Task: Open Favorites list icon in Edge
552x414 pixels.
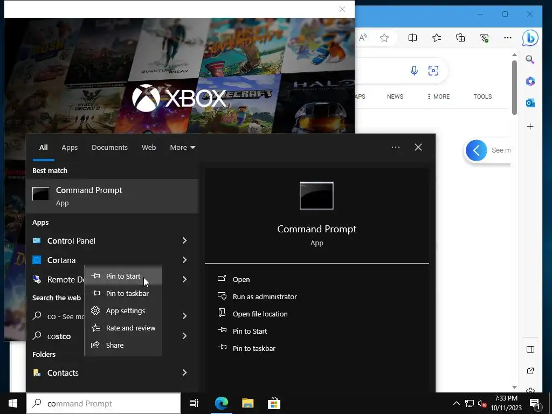Action: pyautogui.click(x=437, y=38)
